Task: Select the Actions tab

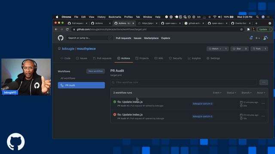Action: 124,58
